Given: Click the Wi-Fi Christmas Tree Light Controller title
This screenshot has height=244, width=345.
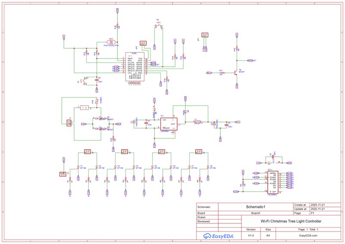Looking at the screenshot, I should [x=291, y=221].
